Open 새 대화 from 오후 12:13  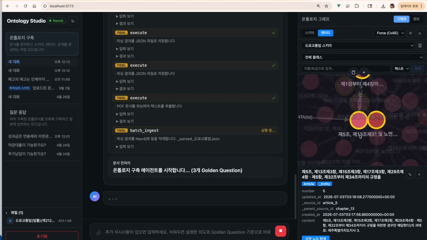tap(42, 62)
